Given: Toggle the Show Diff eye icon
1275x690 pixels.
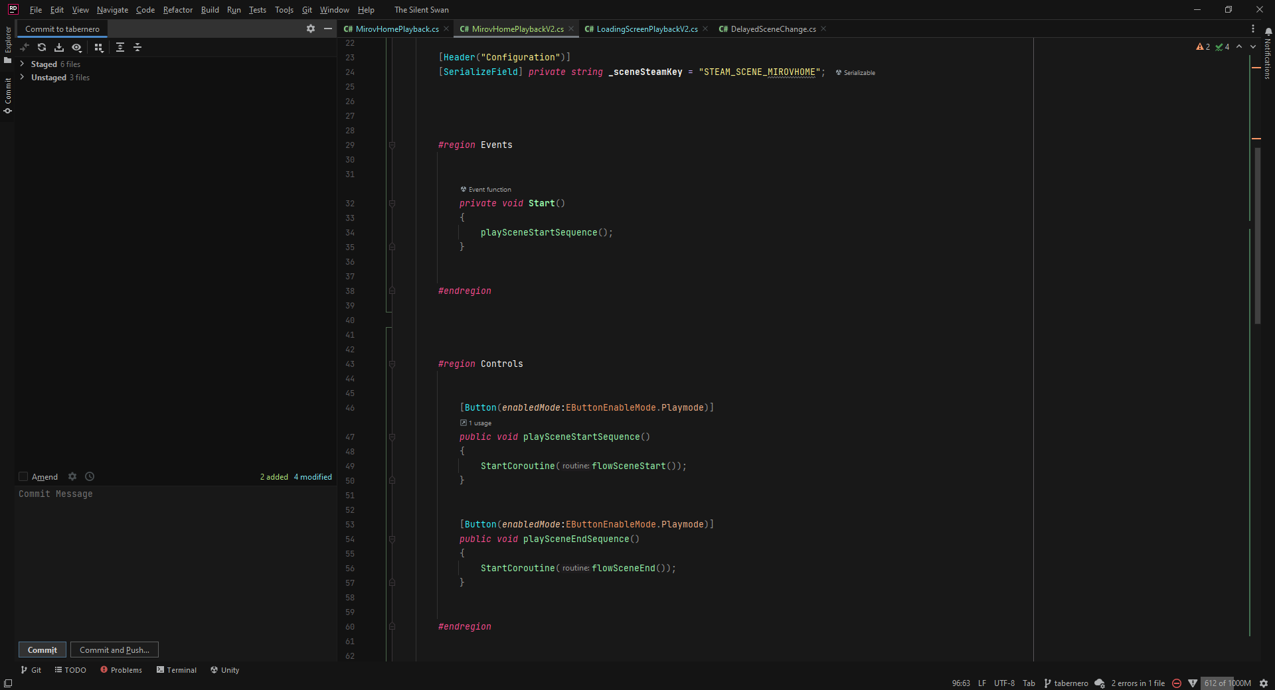Looking at the screenshot, I should [x=77, y=47].
